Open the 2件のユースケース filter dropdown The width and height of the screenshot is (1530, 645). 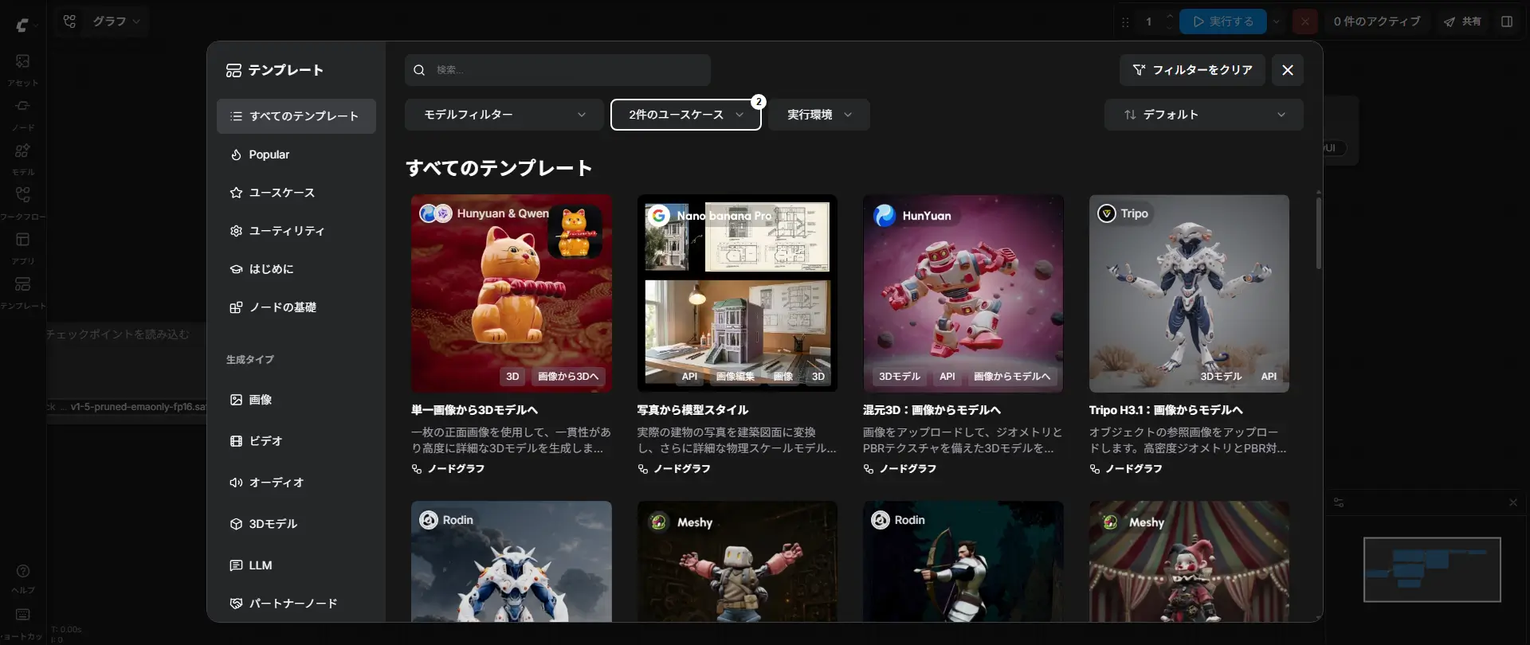point(686,115)
